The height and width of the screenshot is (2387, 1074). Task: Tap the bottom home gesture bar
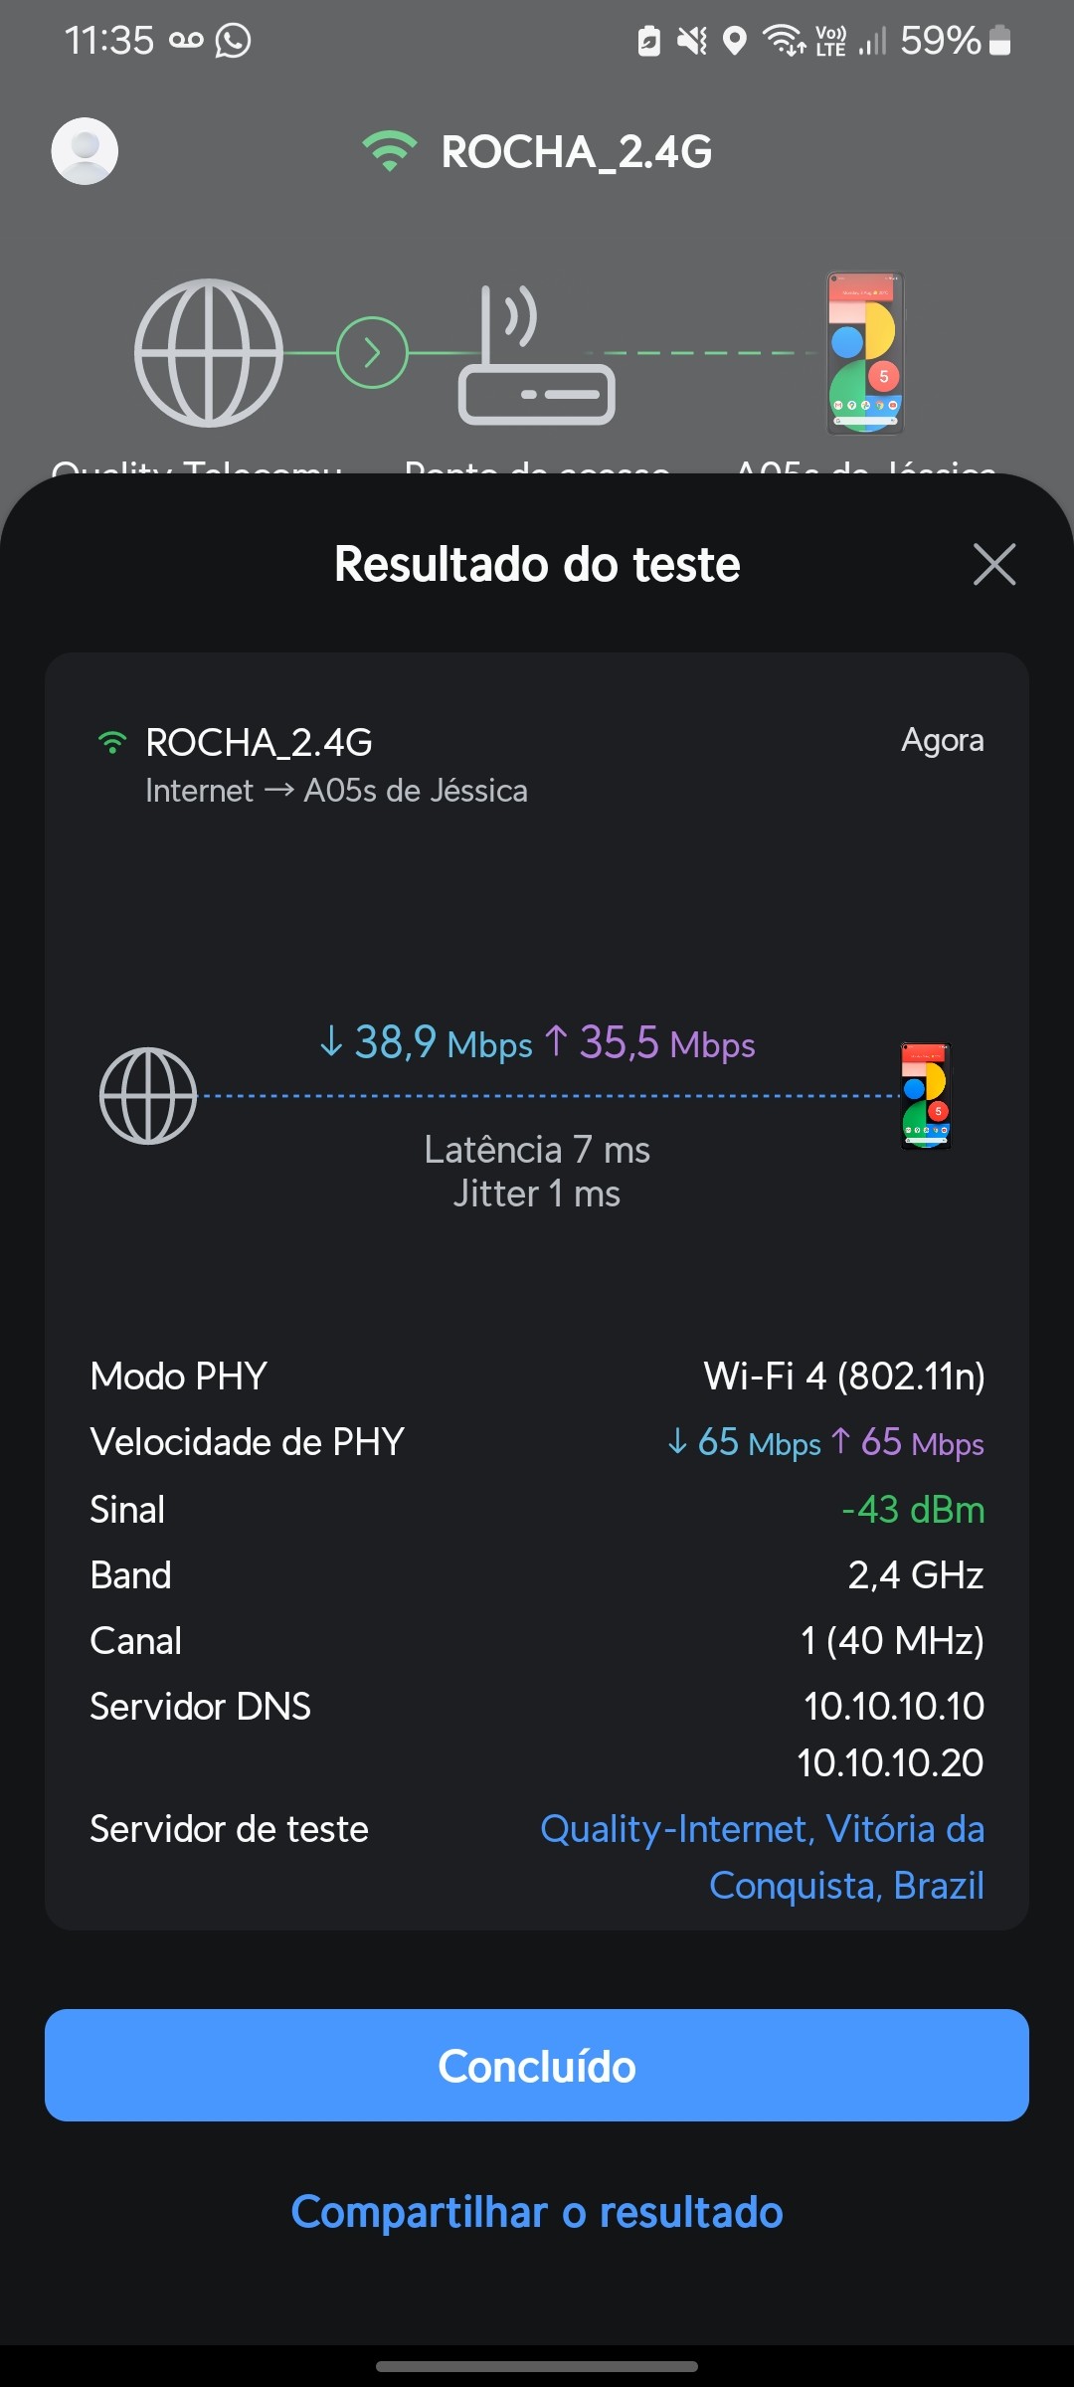pyautogui.click(x=537, y=2366)
